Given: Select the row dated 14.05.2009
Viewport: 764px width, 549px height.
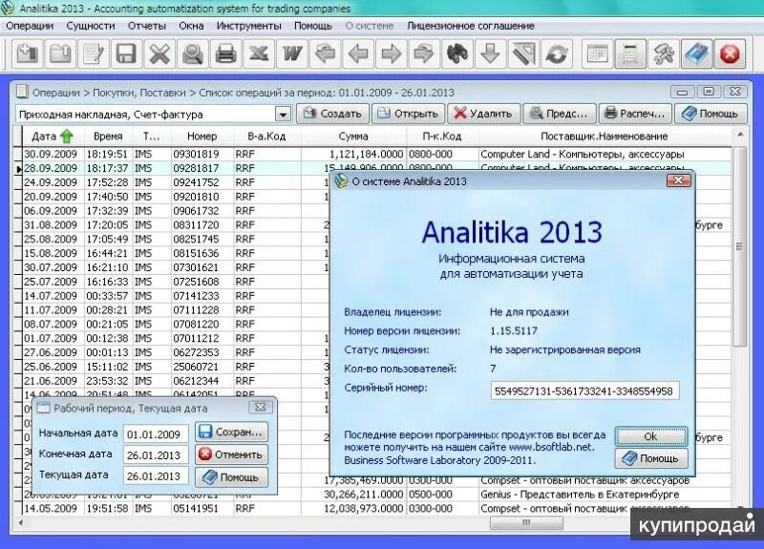Looking at the screenshot, I should pyautogui.click(x=376, y=508).
